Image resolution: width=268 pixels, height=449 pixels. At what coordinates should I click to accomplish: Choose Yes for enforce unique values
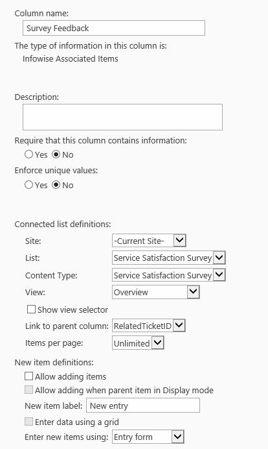(28, 185)
